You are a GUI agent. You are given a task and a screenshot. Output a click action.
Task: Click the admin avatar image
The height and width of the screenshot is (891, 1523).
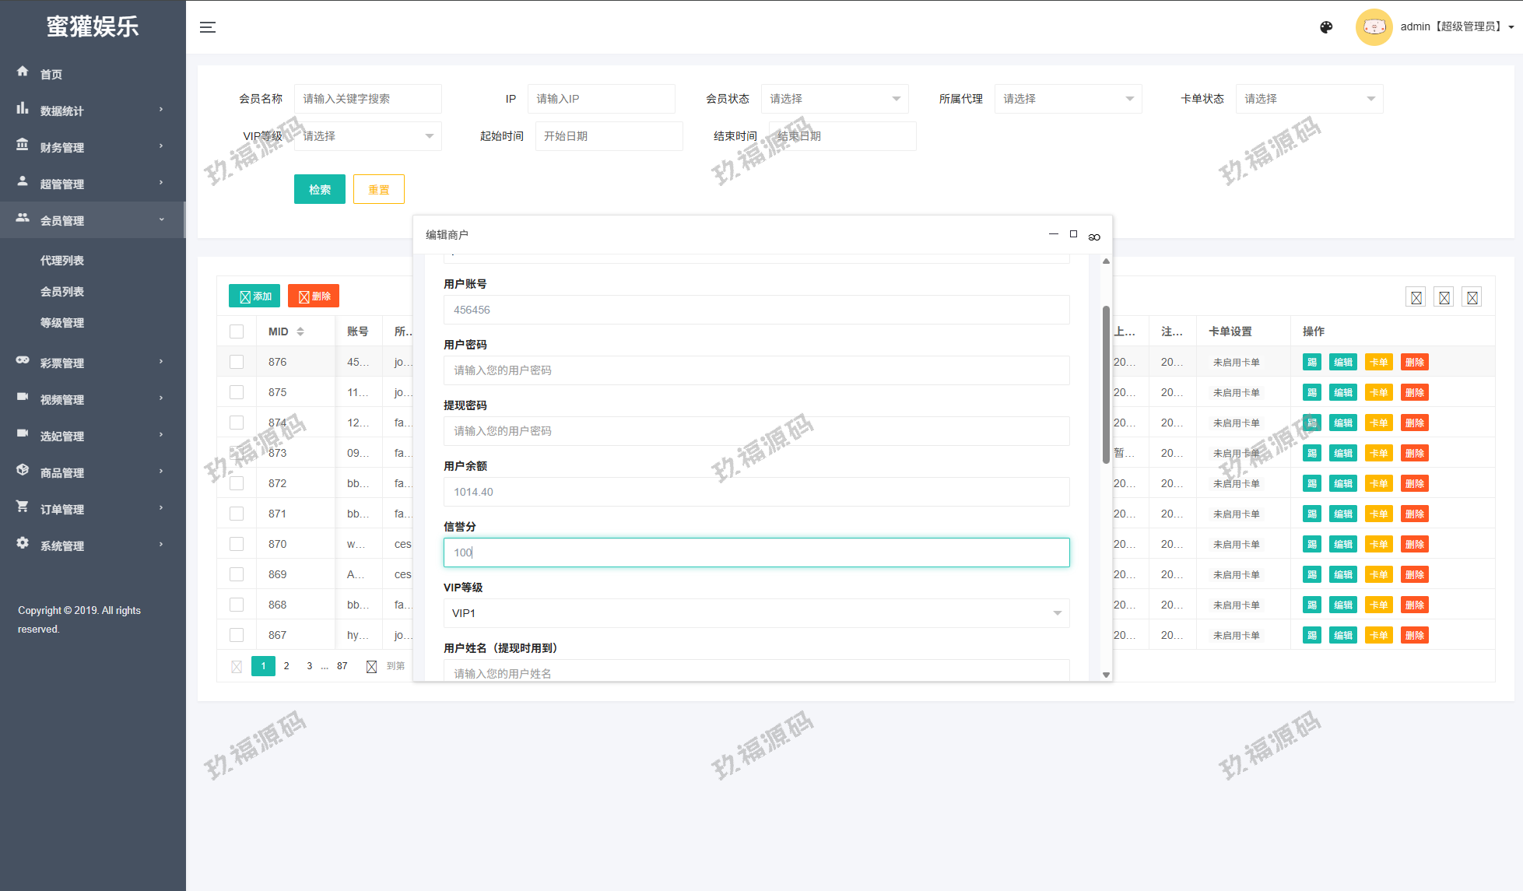point(1374,27)
